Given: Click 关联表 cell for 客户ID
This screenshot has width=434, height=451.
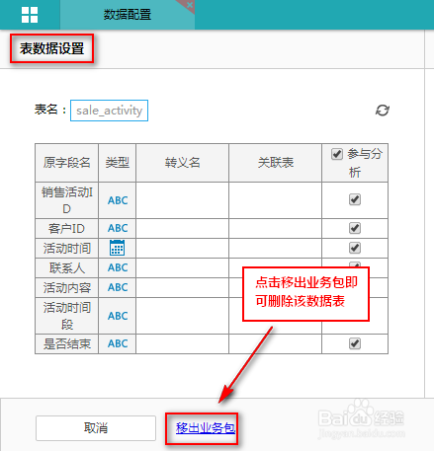Looking at the screenshot, I should coord(275,228).
